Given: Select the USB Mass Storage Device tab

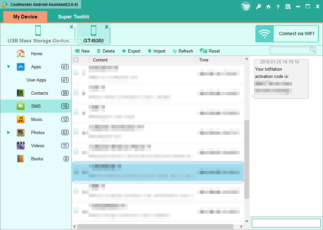Looking at the screenshot, I should coord(38,34).
